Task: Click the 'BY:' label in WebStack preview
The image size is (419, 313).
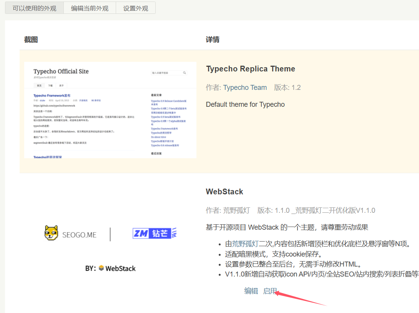Action: 91,268
